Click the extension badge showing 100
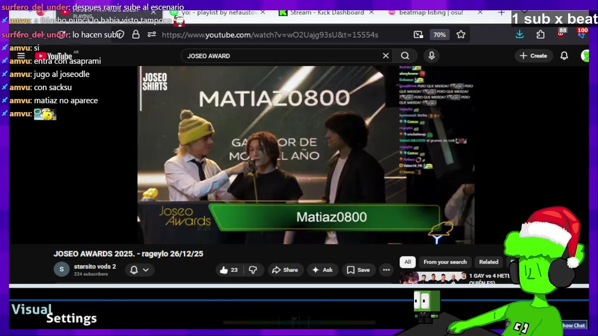Viewport: 598px width, 336px height. [x=582, y=34]
